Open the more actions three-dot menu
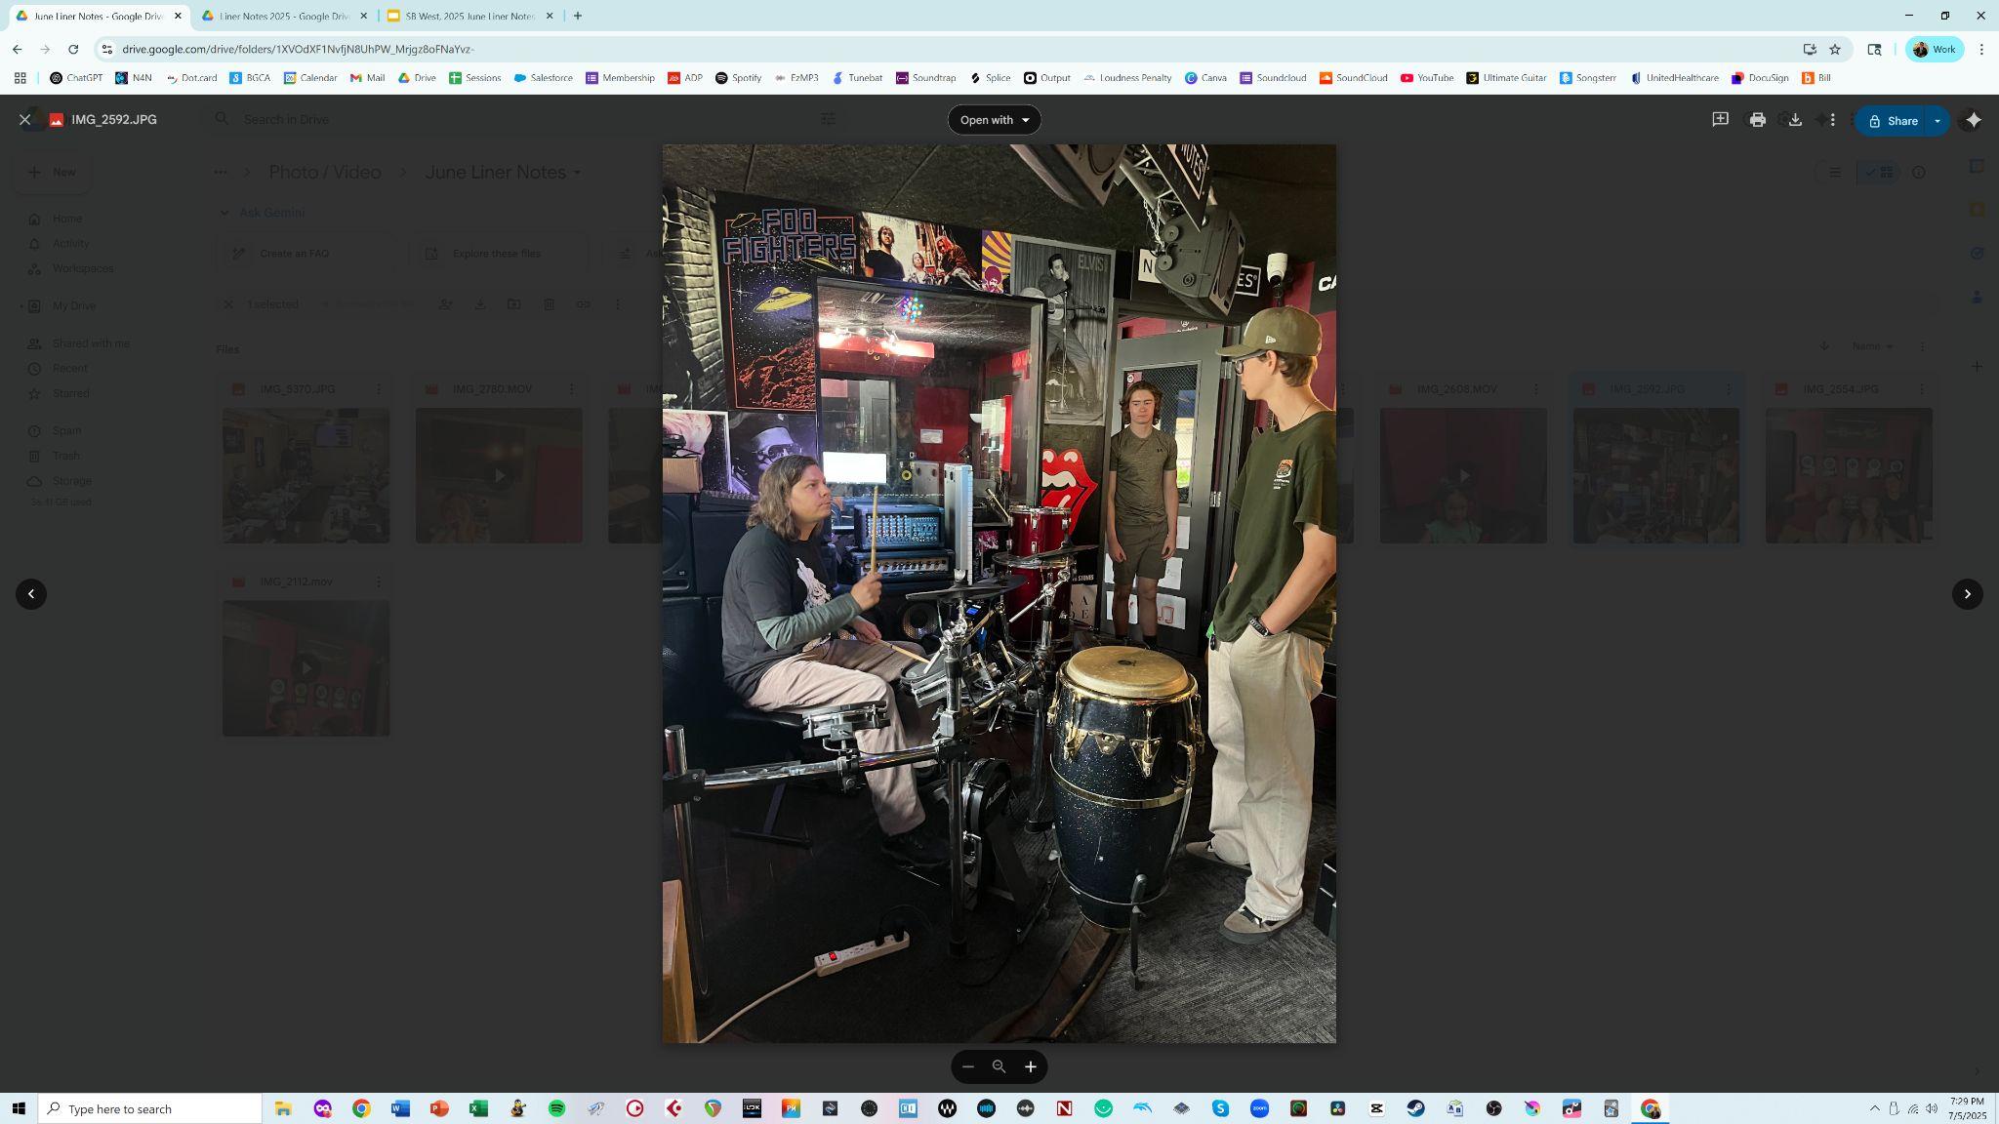The width and height of the screenshot is (1999, 1124). [x=1832, y=120]
